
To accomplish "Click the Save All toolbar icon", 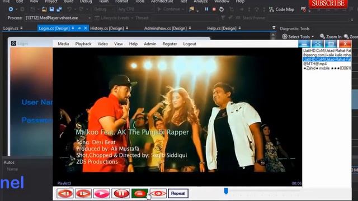I will click(59, 9).
